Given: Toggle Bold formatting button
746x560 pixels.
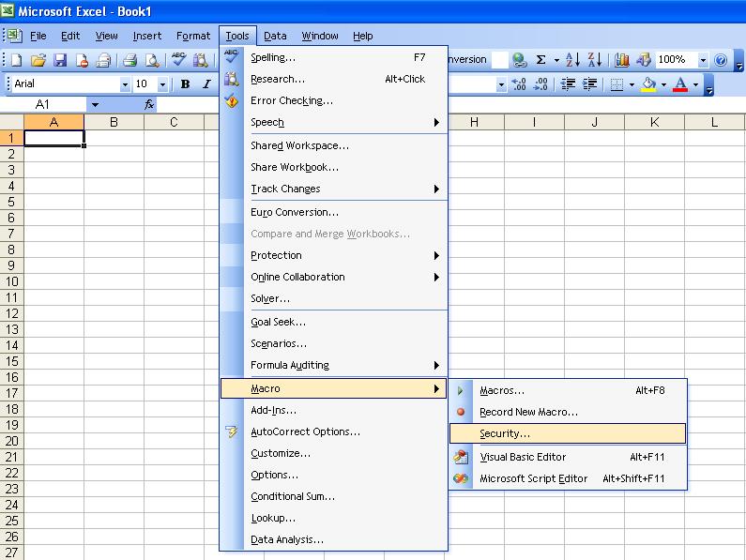Looking at the screenshot, I should click(185, 84).
